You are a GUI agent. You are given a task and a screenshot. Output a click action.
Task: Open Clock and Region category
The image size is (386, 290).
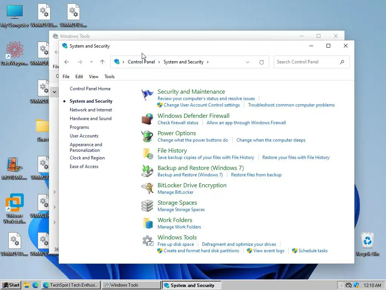[x=87, y=158]
